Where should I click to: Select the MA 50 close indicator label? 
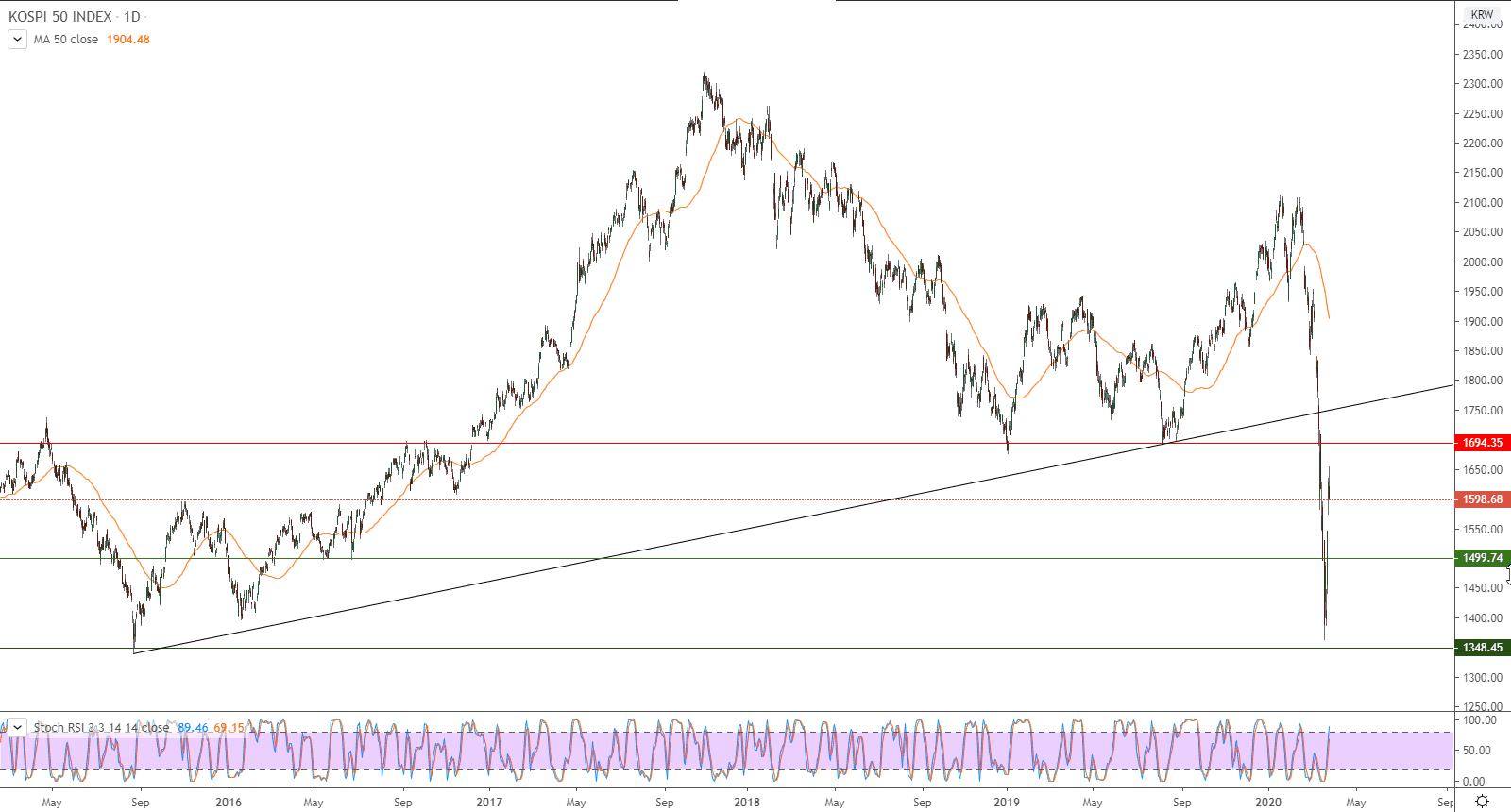tap(66, 40)
